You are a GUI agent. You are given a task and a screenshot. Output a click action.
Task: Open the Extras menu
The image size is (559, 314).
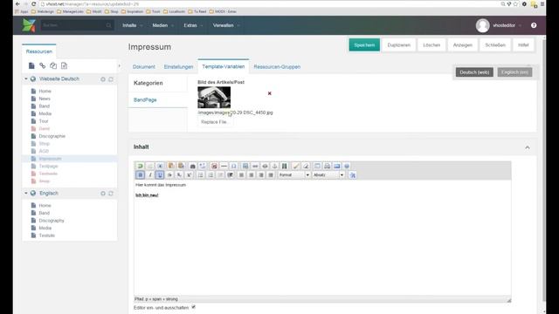(193, 25)
